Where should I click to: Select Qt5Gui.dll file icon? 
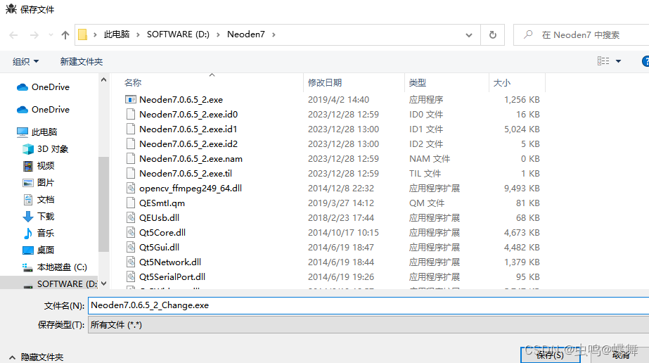[x=131, y=248]
